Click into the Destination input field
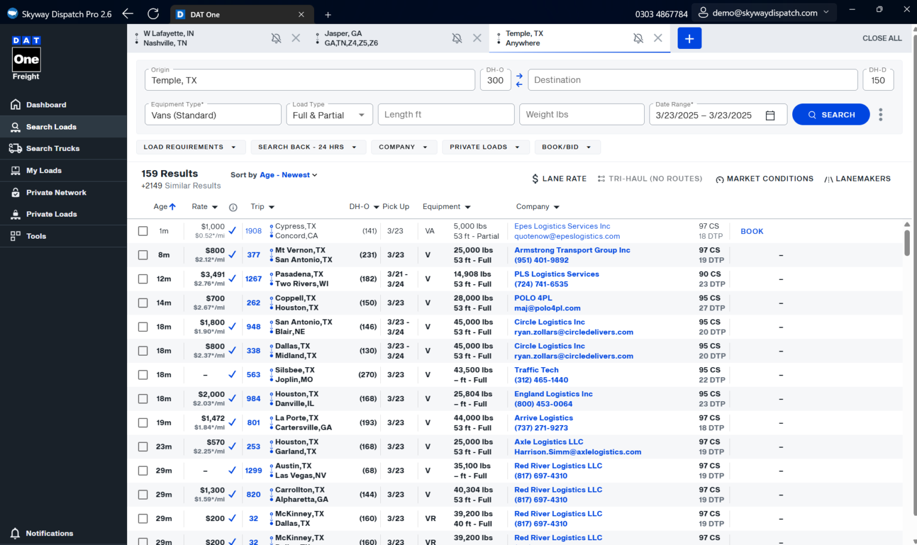 pos(693,80)
